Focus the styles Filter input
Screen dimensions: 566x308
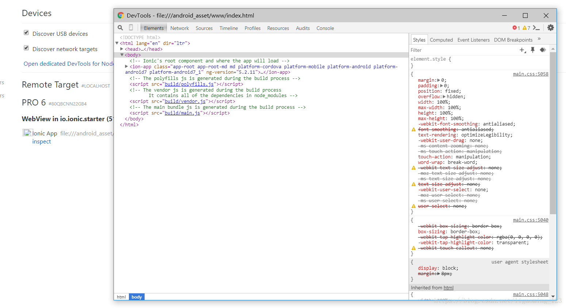[463, 50]
